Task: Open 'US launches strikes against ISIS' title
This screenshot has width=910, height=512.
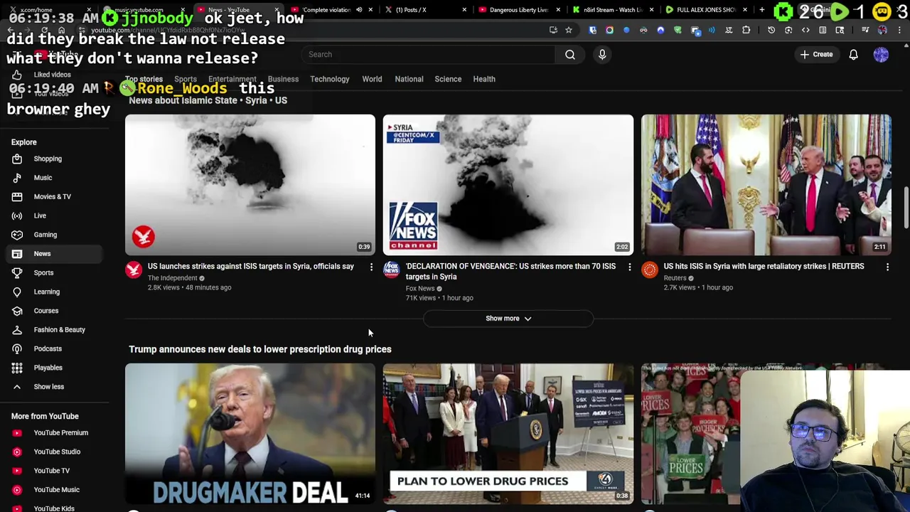Action: pyautogui.click(x=250, y=266)
